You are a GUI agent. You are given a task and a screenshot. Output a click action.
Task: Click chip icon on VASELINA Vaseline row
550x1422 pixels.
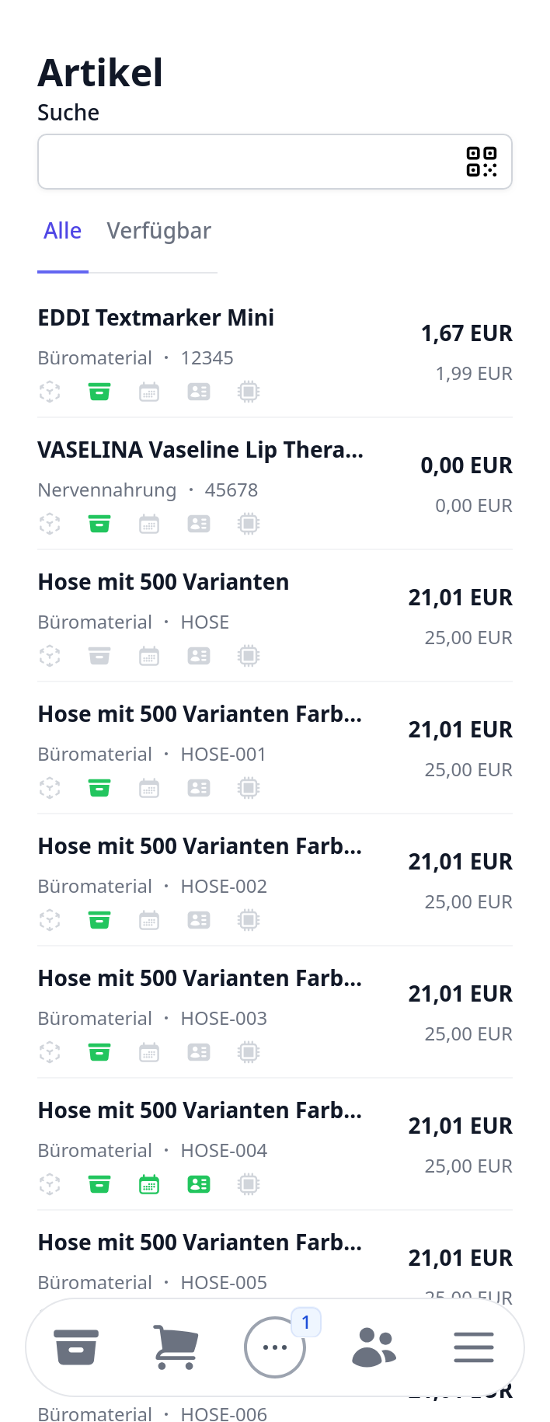pyautogui.click(x=249, y=524)
